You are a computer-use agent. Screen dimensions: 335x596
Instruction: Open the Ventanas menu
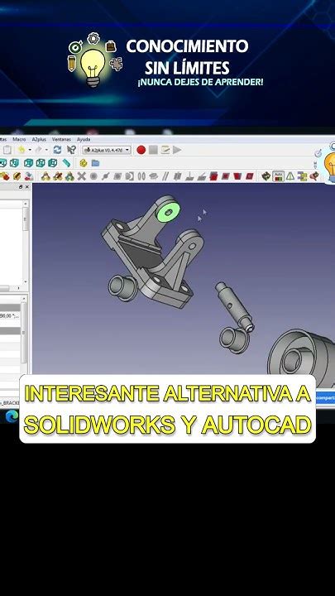click(61, 140)
